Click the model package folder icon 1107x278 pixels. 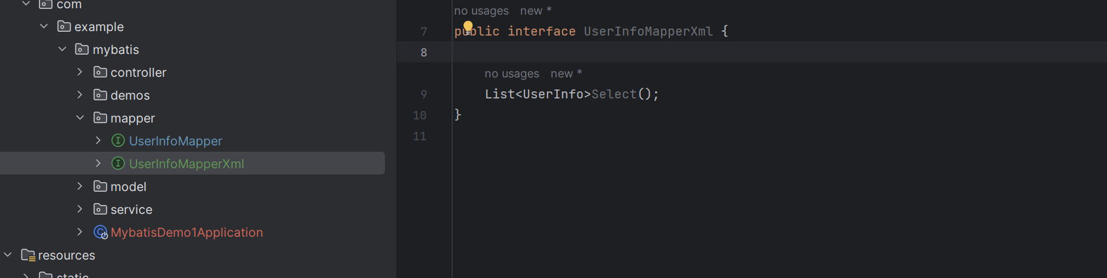pos(100,187)
